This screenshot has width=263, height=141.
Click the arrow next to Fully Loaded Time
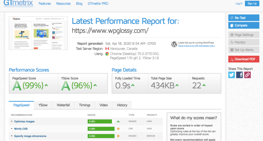click(133, 85)
